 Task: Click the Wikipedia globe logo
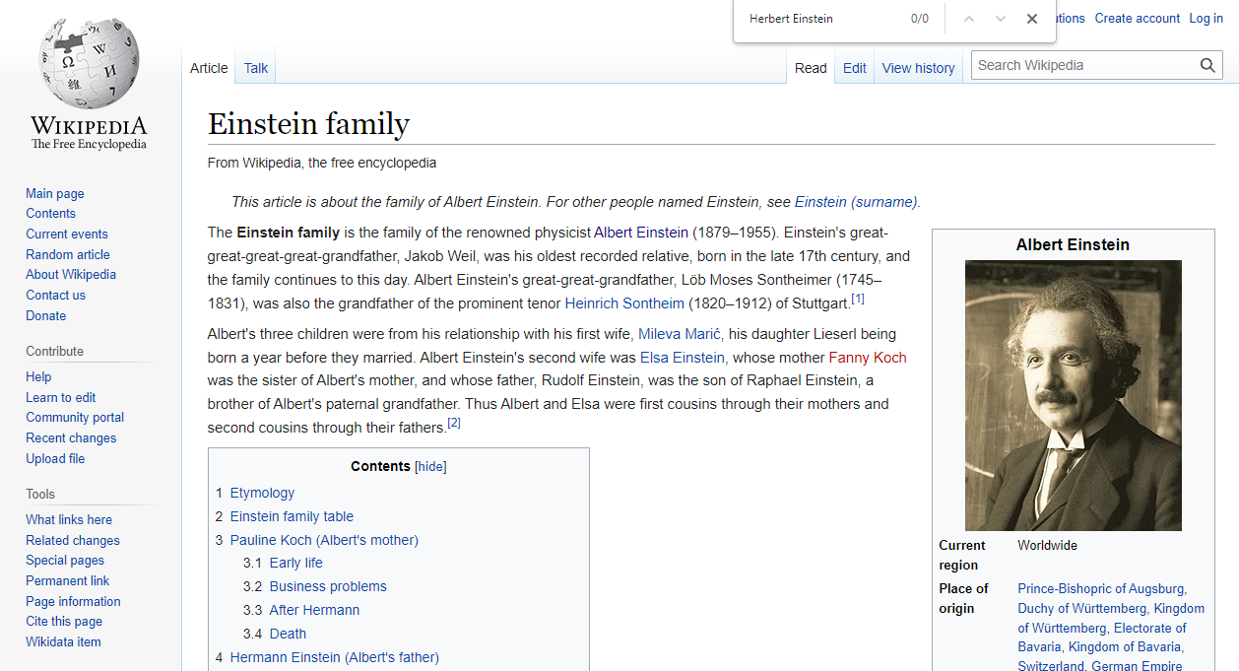pyautogui.click(x=89, y=64)
